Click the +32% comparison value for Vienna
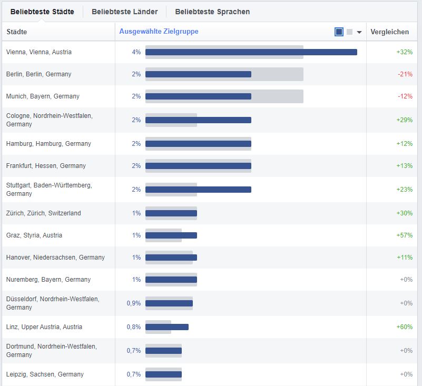The height and width of the screenshot is (386, 422). 404,52
